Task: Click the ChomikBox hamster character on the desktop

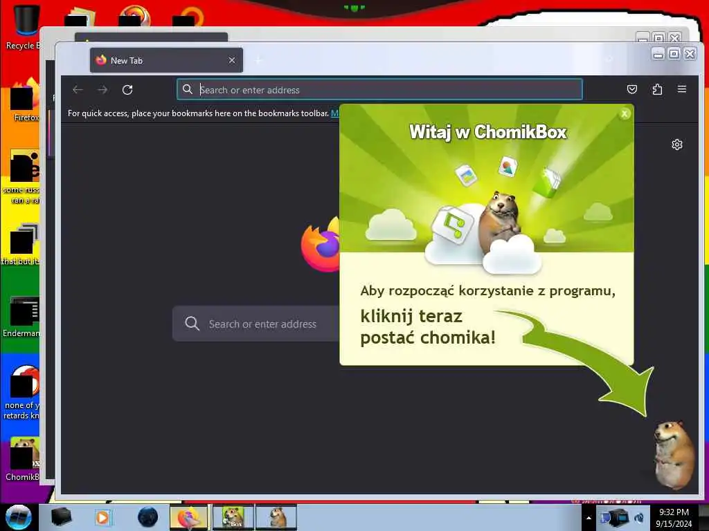Action: pos(673,454)
